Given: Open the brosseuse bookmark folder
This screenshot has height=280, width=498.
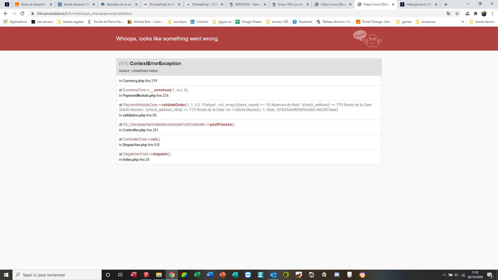Looking at the screenshot, I should [x=426, y=22].
